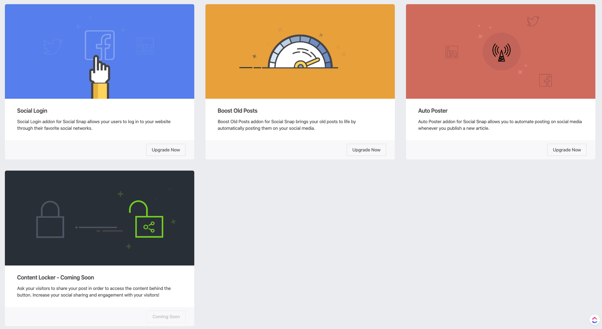This screenshot has height=329, width=602.
Task: Click the LinkedIn icon in Auto Poster banner
Action: tap(452, 52)
